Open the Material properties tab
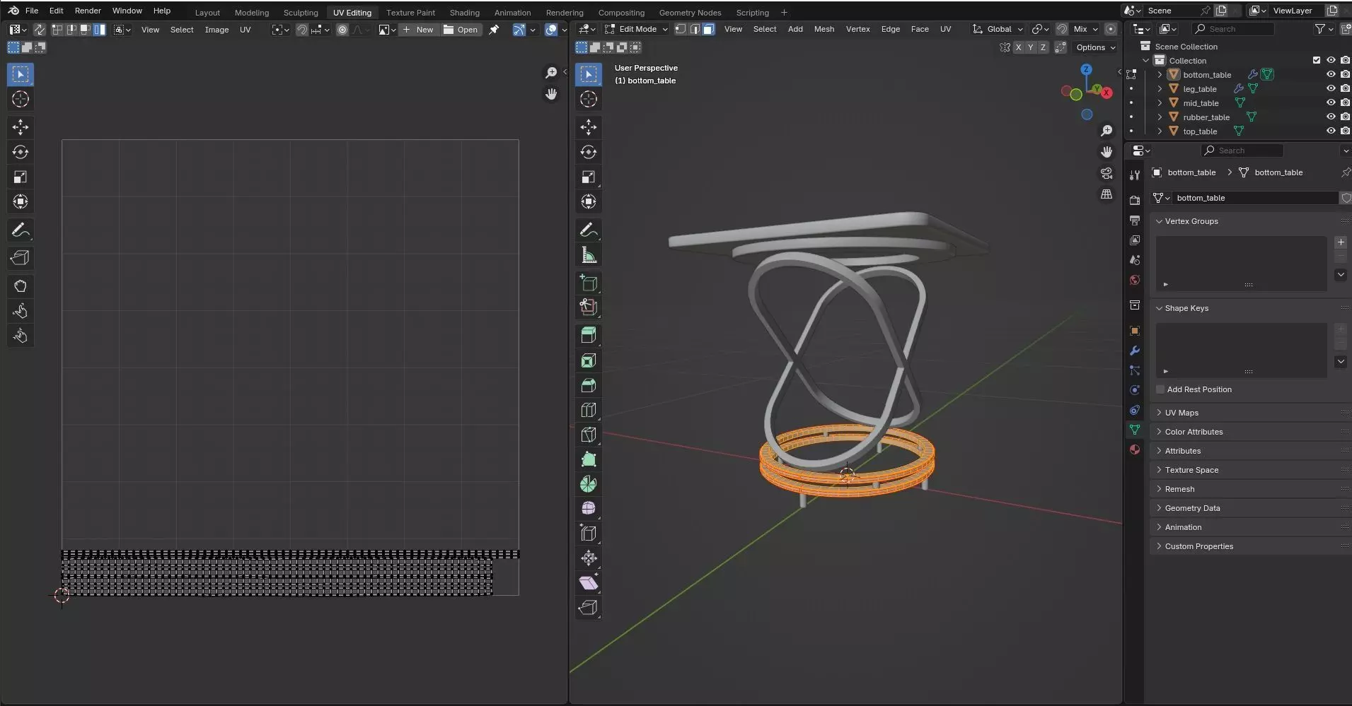This screenshot has width=1352, height=706. click(x=1135, y=449)
